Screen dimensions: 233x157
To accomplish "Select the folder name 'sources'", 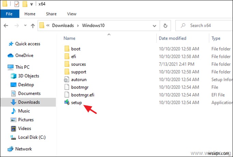I will 79,64.
